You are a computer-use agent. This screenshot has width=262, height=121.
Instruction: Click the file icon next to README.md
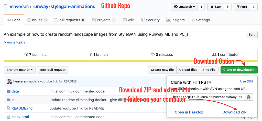click(8, 108)
